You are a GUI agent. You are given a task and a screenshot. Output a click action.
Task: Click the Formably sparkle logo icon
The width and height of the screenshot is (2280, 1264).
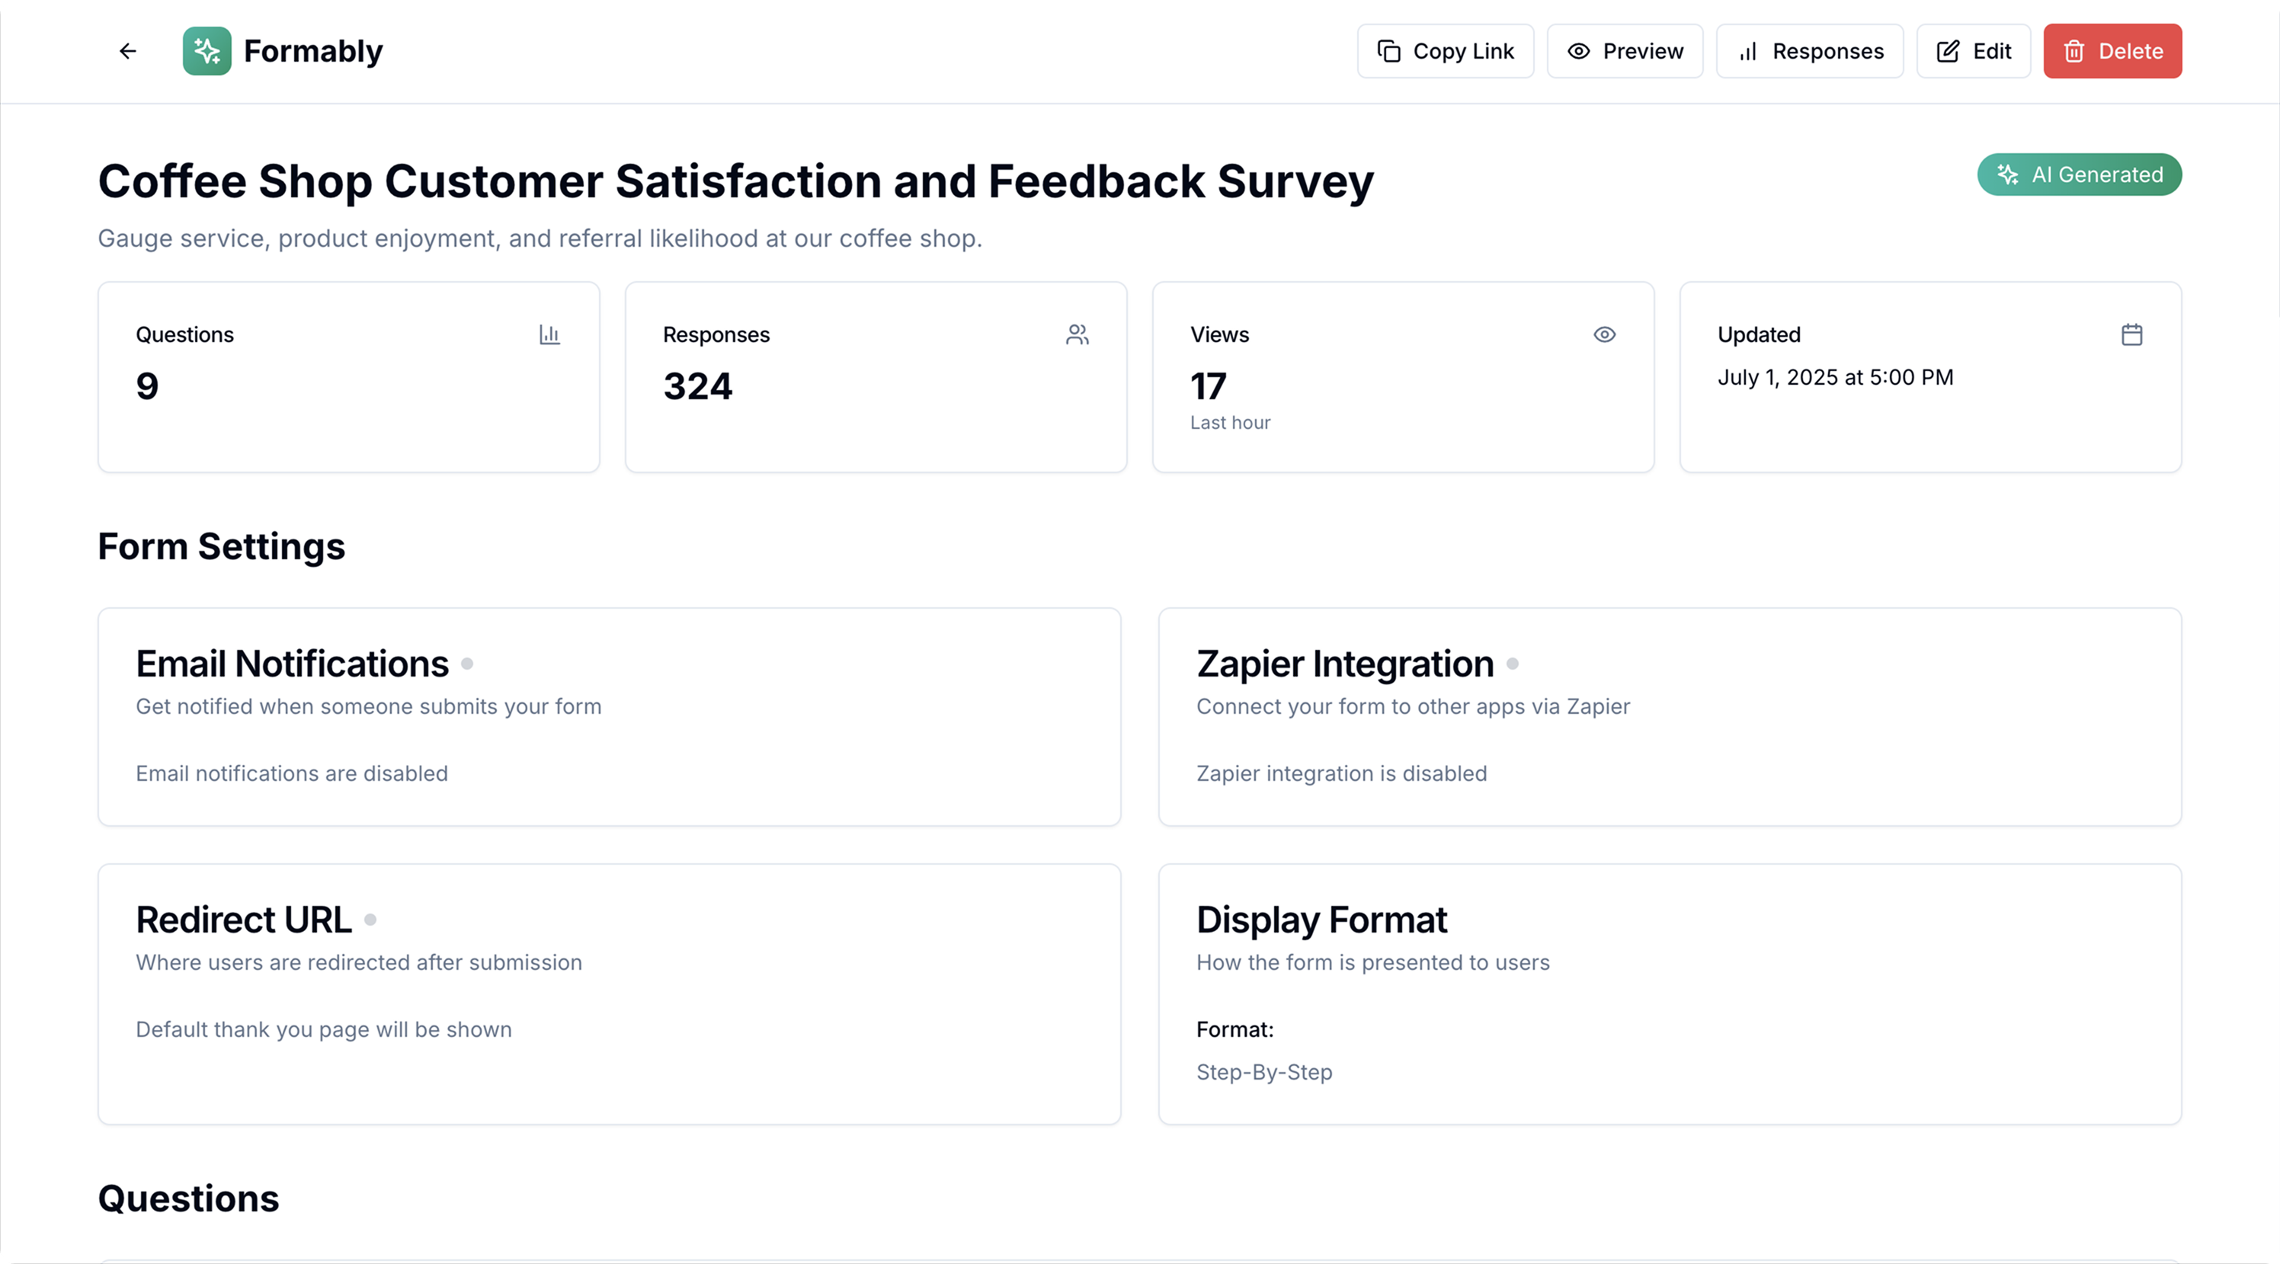pyautogui.click(x=207, y=51)
